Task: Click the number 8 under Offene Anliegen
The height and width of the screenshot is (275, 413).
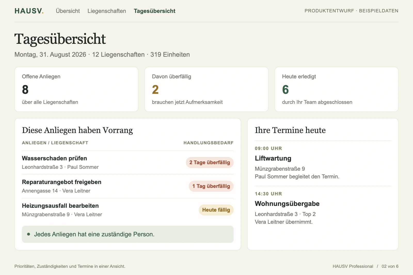Action: coord(25,90)
